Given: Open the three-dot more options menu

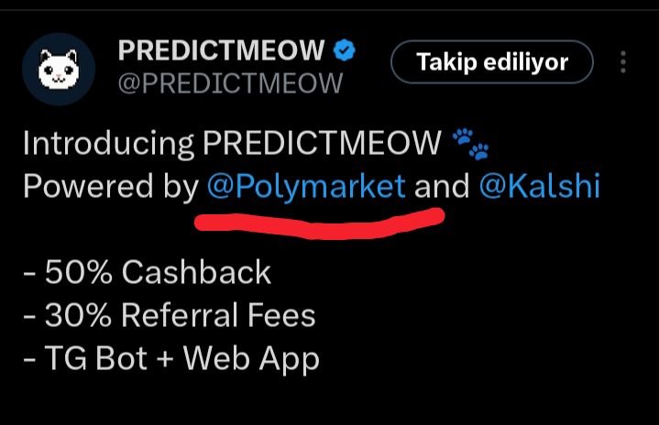Looking at the screenshot, I should (x=623, y=62).
